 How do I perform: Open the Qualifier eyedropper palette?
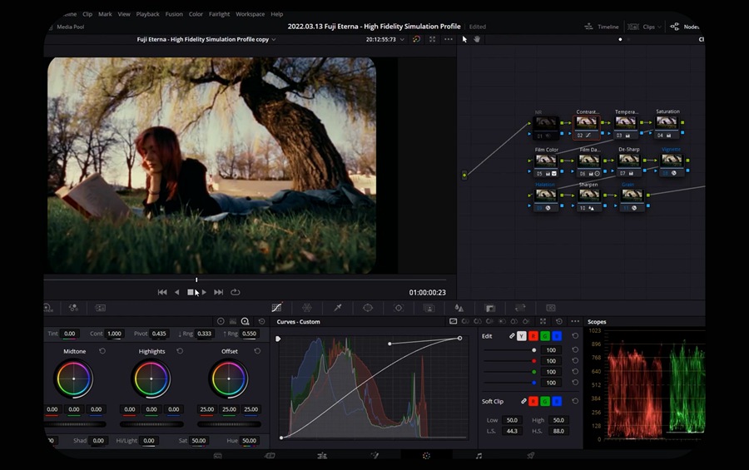coord(337,308)
